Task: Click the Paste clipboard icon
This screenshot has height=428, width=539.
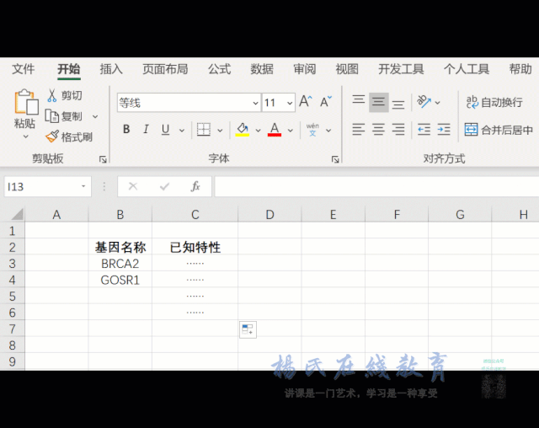Action: (x=26, y=102)
